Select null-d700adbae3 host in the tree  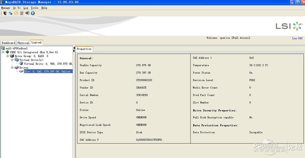[x=16, y=48]
